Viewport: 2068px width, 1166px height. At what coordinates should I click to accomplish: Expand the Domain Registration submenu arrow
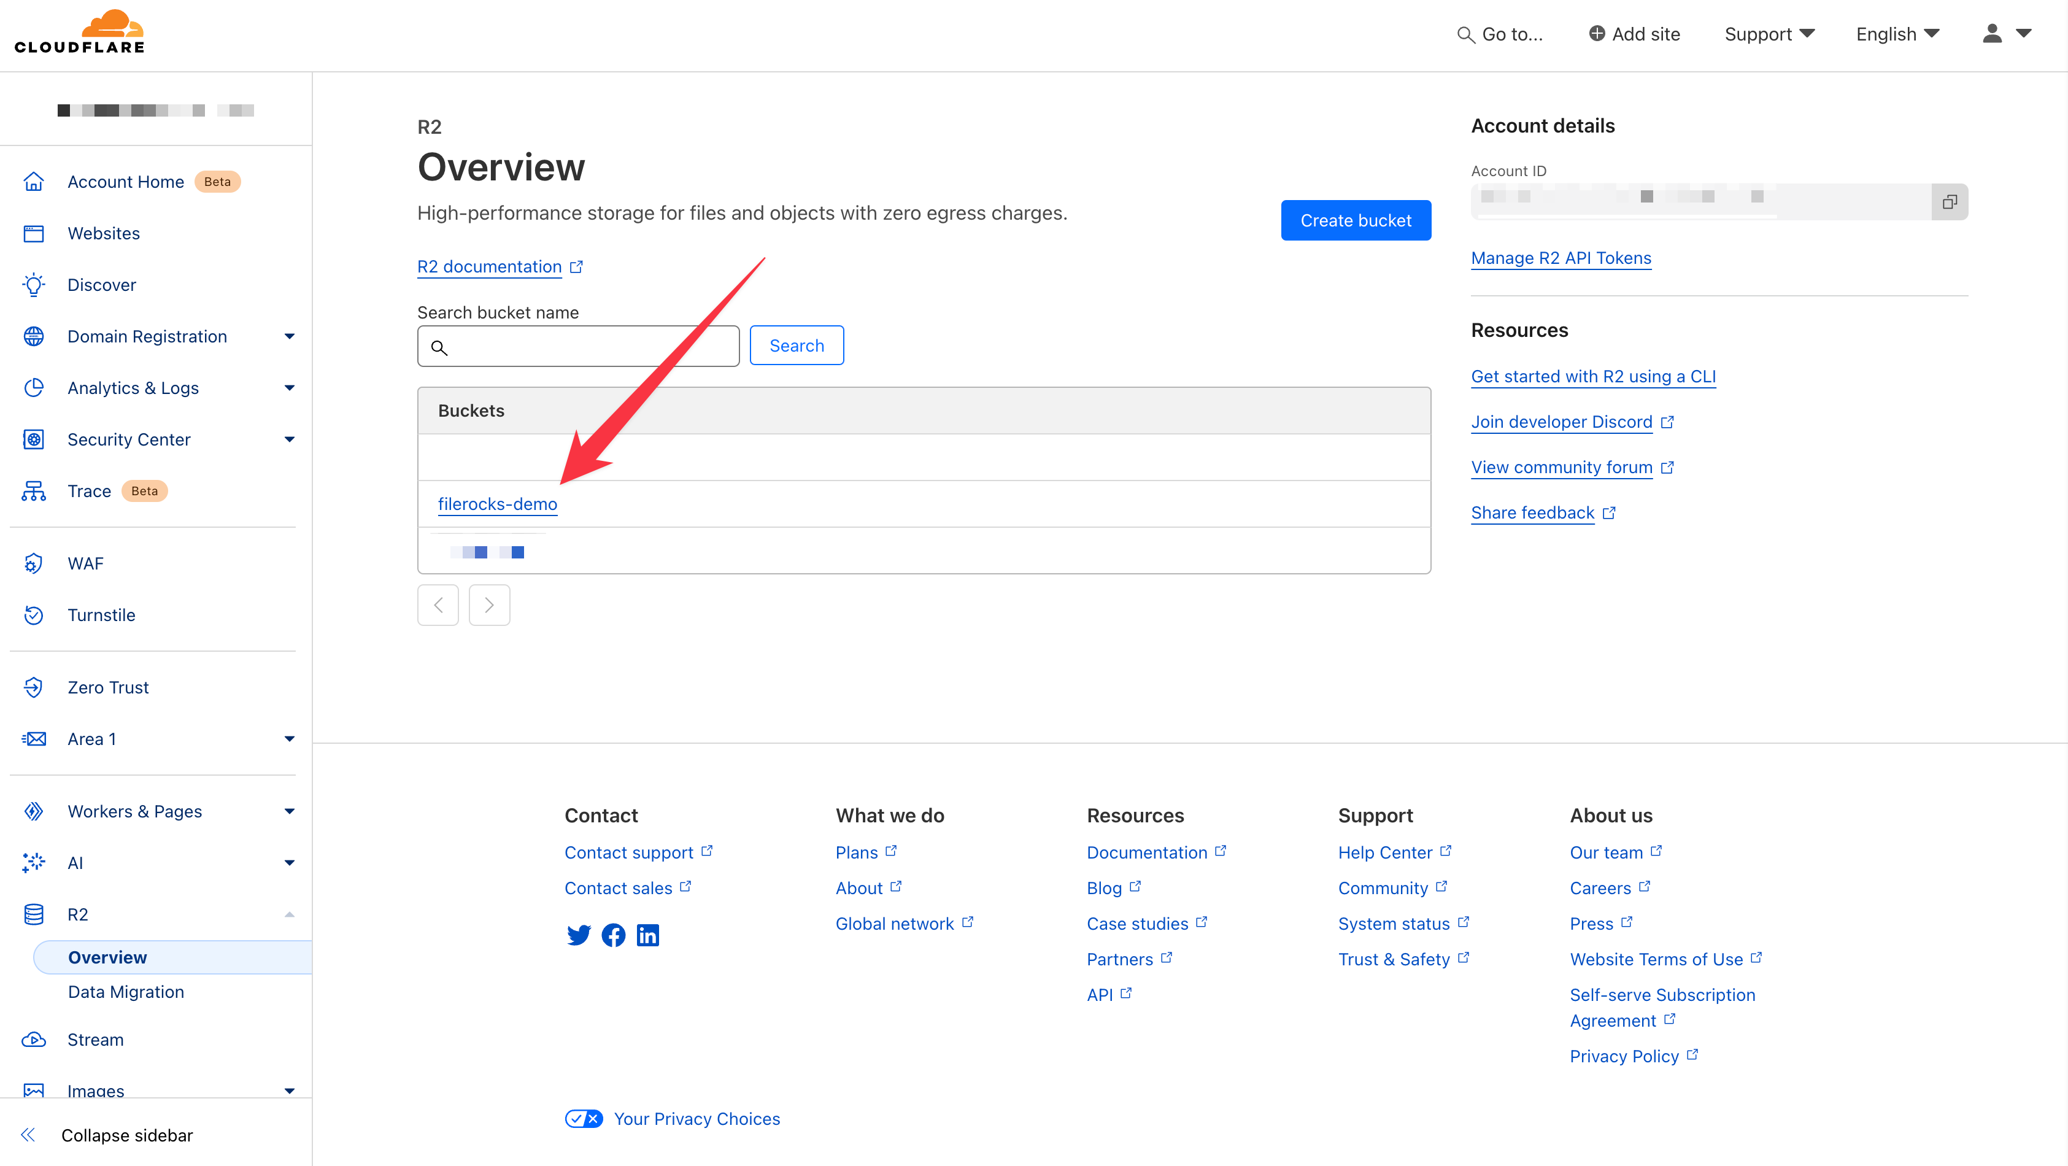click(290, 336)
